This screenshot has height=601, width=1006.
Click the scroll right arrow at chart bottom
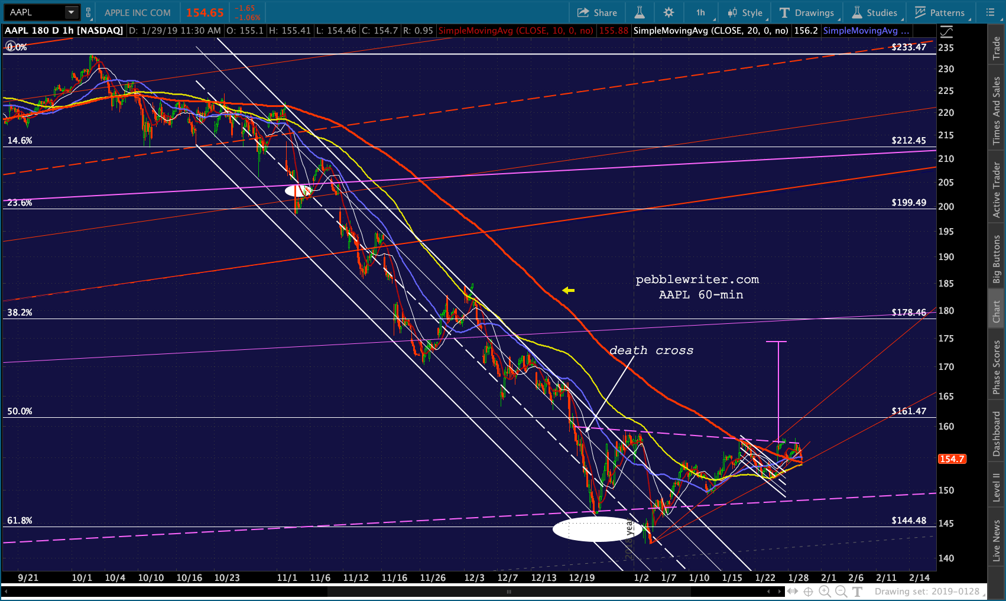778,591
